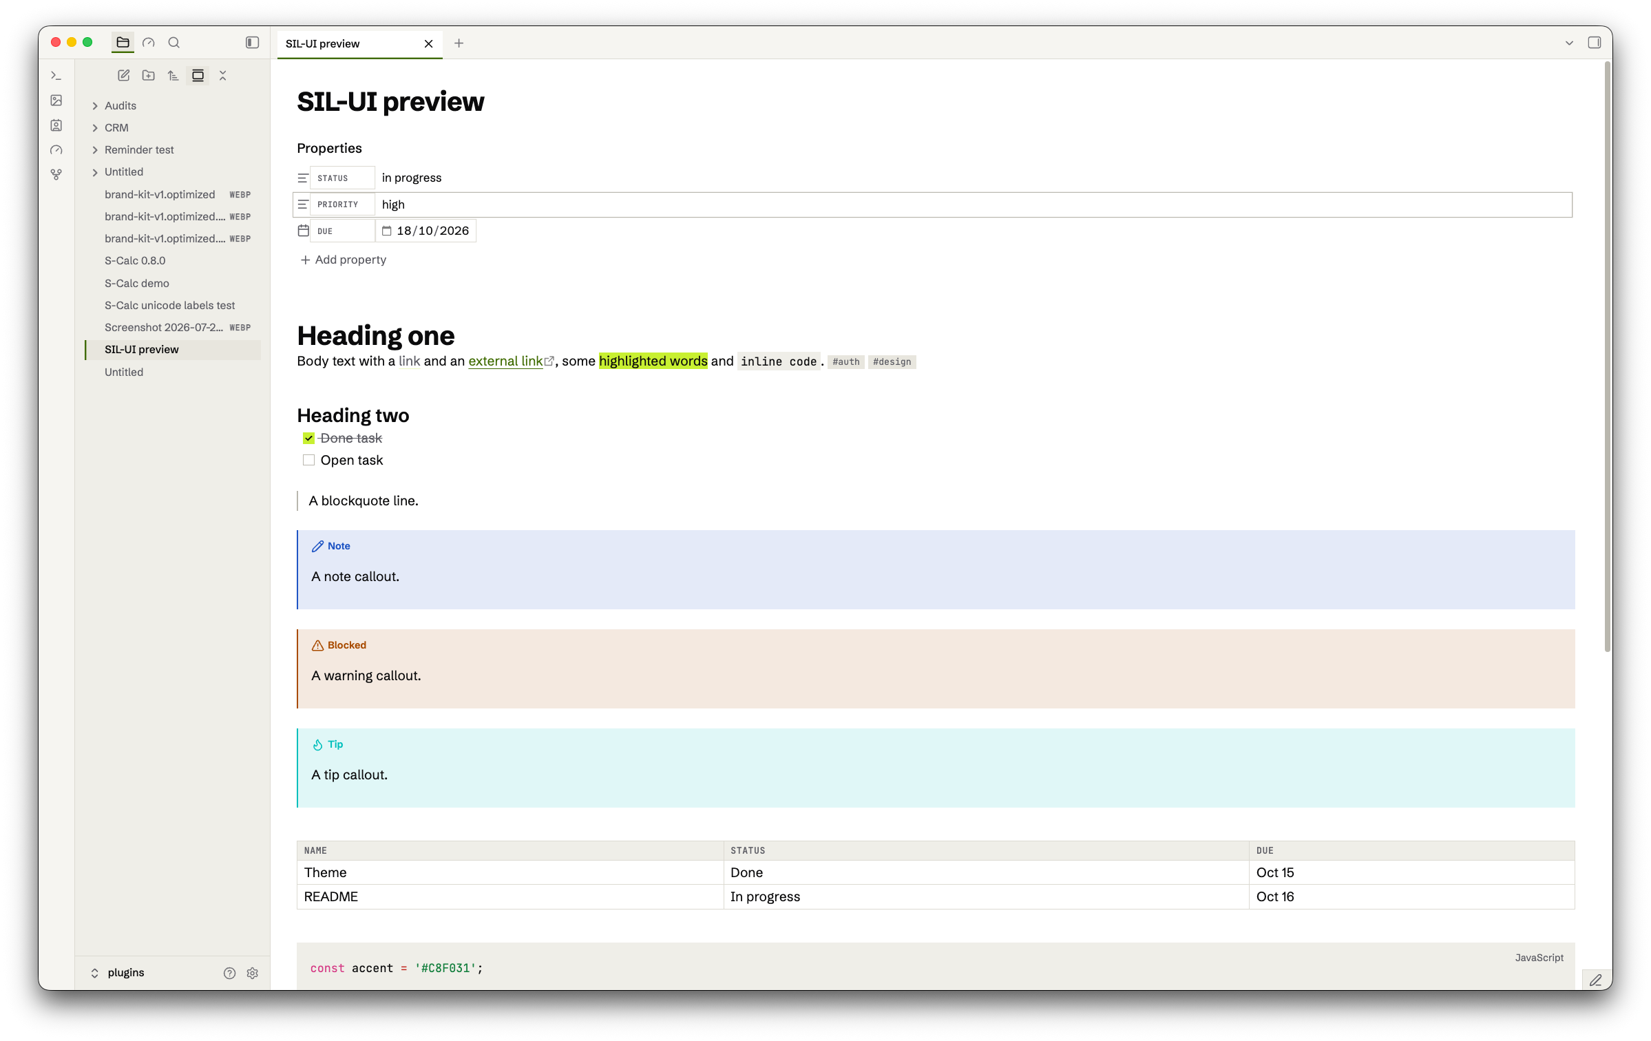Open settings with the gear icon
The image size is (1651, 1041).
[x=253, y=973]
